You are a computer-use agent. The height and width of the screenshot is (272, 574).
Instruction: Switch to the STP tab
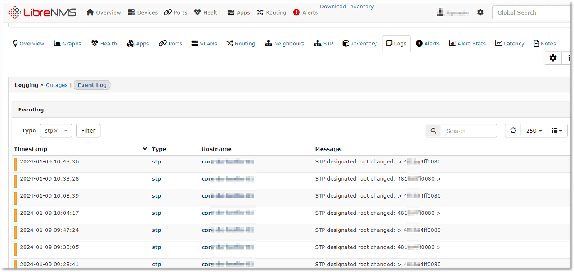click(323, 43)
